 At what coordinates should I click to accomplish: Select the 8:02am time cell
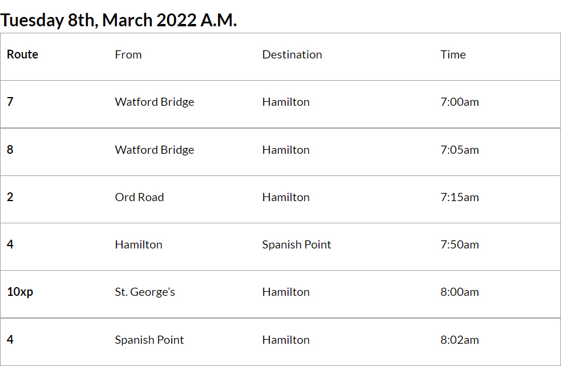[x=460, y=340]
